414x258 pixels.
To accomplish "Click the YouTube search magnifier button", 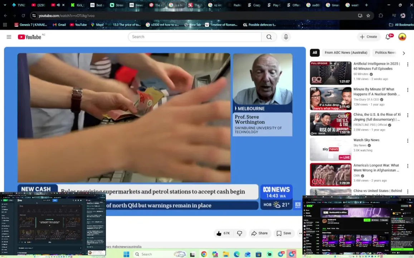I will point(269,37).
